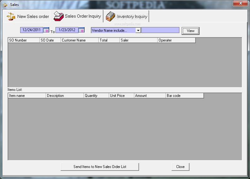The width and height of the screenshot is (250, 179).
Task: Click the Sales window title bar icon
Action: pyautogui.click(x=5, y=5)
